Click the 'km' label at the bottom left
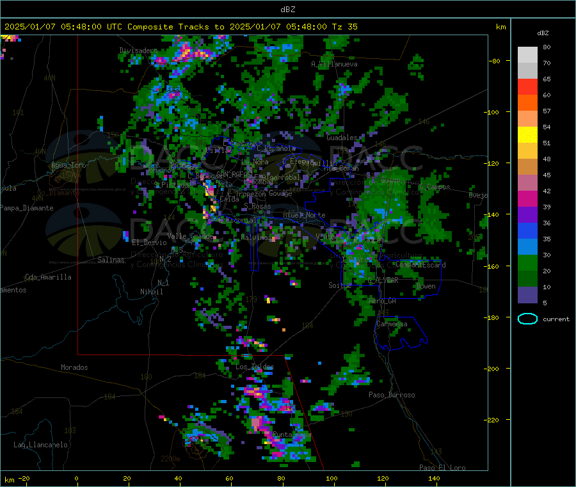 [9, 480]
